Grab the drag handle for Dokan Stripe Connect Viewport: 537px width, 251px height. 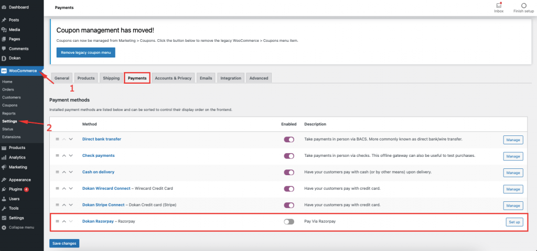[57, 205]
